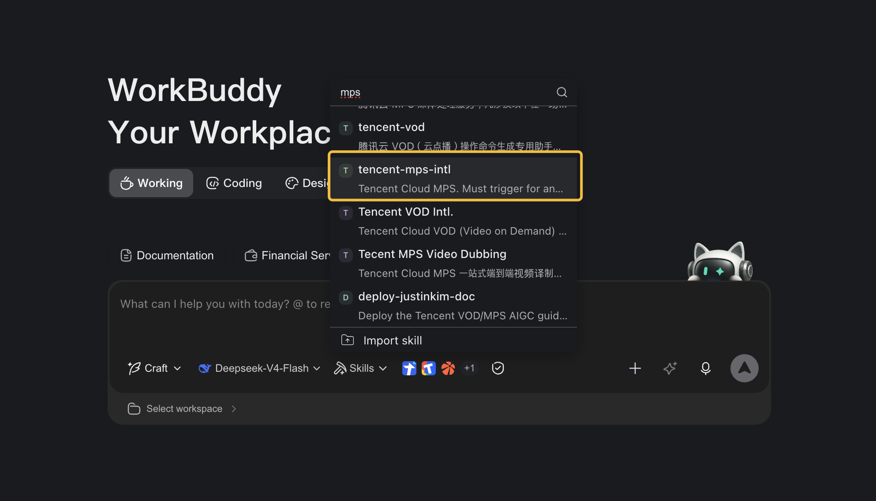Viewport: 876px width, 501px height.
Task: Click the robot cat mascot
Action: coord(720,262)
